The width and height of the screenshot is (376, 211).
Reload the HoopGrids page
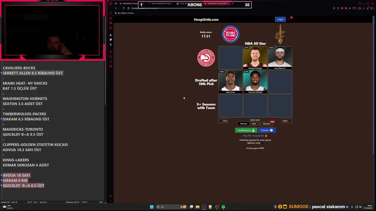pos(124,8)
